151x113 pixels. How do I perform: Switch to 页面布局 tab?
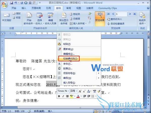pos(36,8)
